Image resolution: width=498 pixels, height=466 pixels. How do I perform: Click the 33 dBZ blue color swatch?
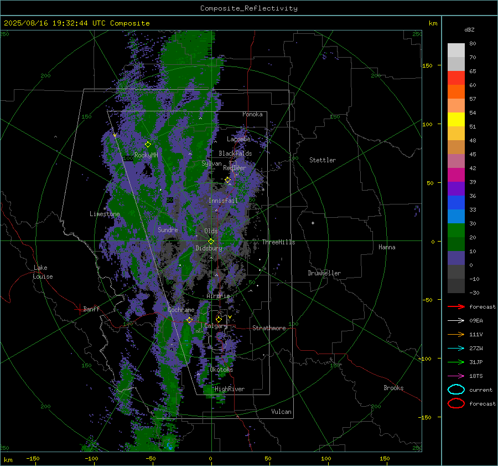456,216
